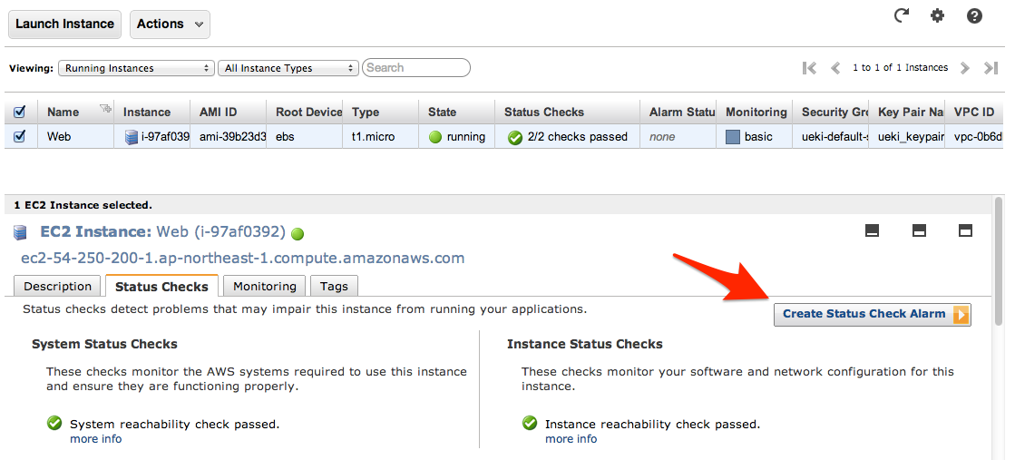Open the help question mark icon

[x=975, y=15]
